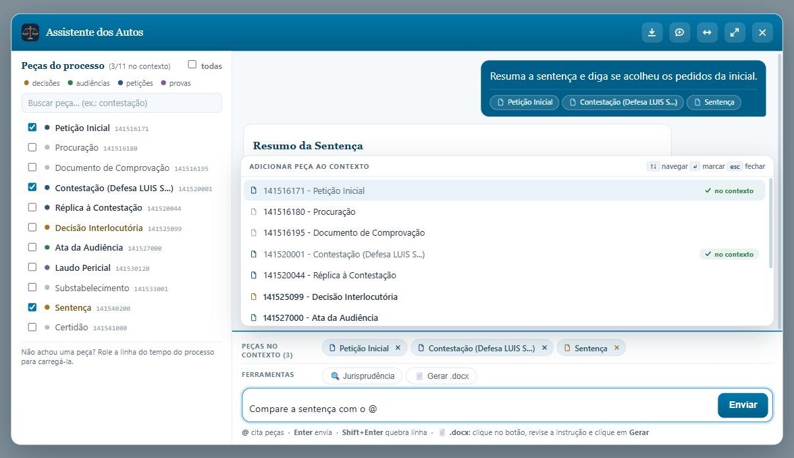This screenshot has height=458, width=794.
Task: Focus the 'Buscar peça...' search field
Action: click(122, 103)
